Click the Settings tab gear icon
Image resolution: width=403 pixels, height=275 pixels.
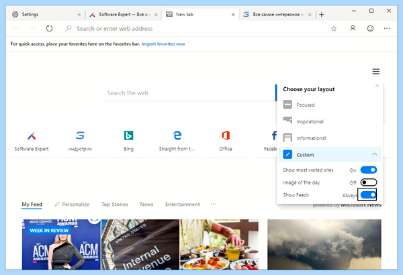pyautogui.click(x=15, y=14)
